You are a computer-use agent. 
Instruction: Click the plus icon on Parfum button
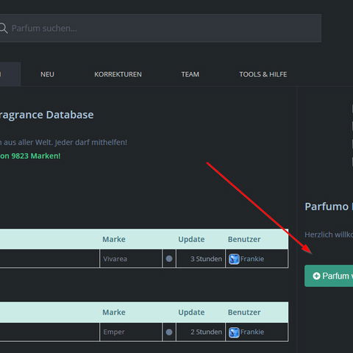click(316, 276)
